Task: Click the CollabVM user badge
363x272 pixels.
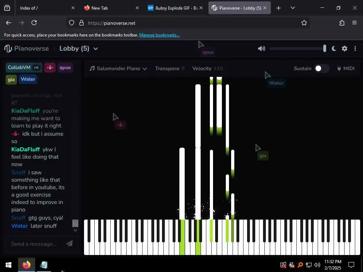Action: coord(24,68)
